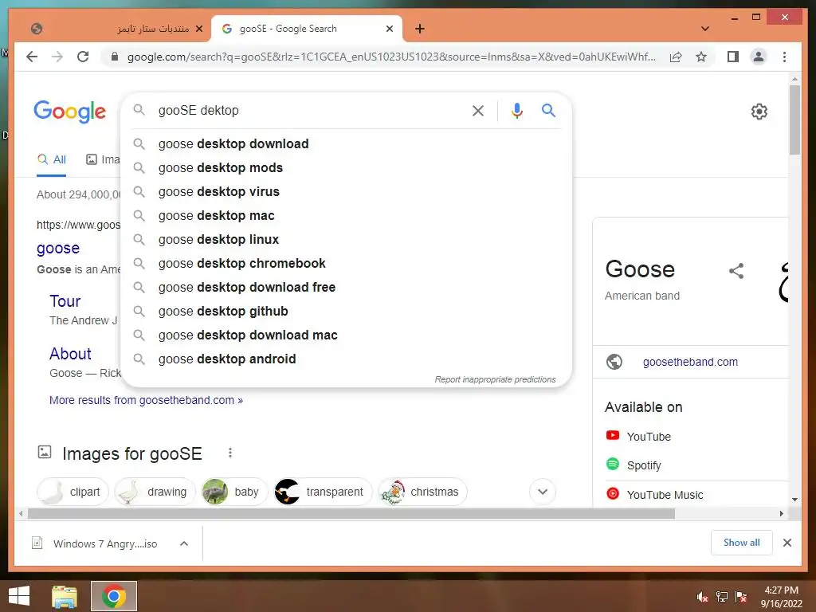Open Chrome three-dot menu
This screenshot has height=612, width=816.
click(x=784, y=57)
